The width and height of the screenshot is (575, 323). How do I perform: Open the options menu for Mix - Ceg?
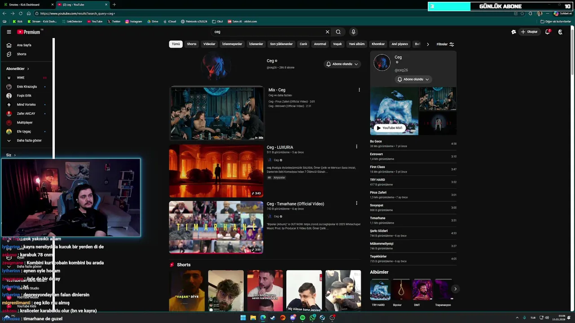point(359,90)
